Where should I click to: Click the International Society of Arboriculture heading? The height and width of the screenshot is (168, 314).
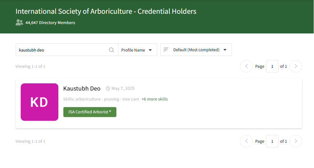[106, 12]
